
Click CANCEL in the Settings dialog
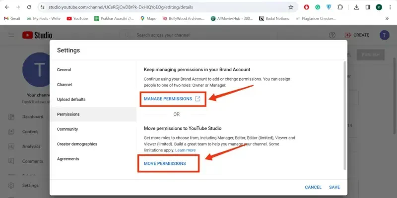click(x=313, y=187)
